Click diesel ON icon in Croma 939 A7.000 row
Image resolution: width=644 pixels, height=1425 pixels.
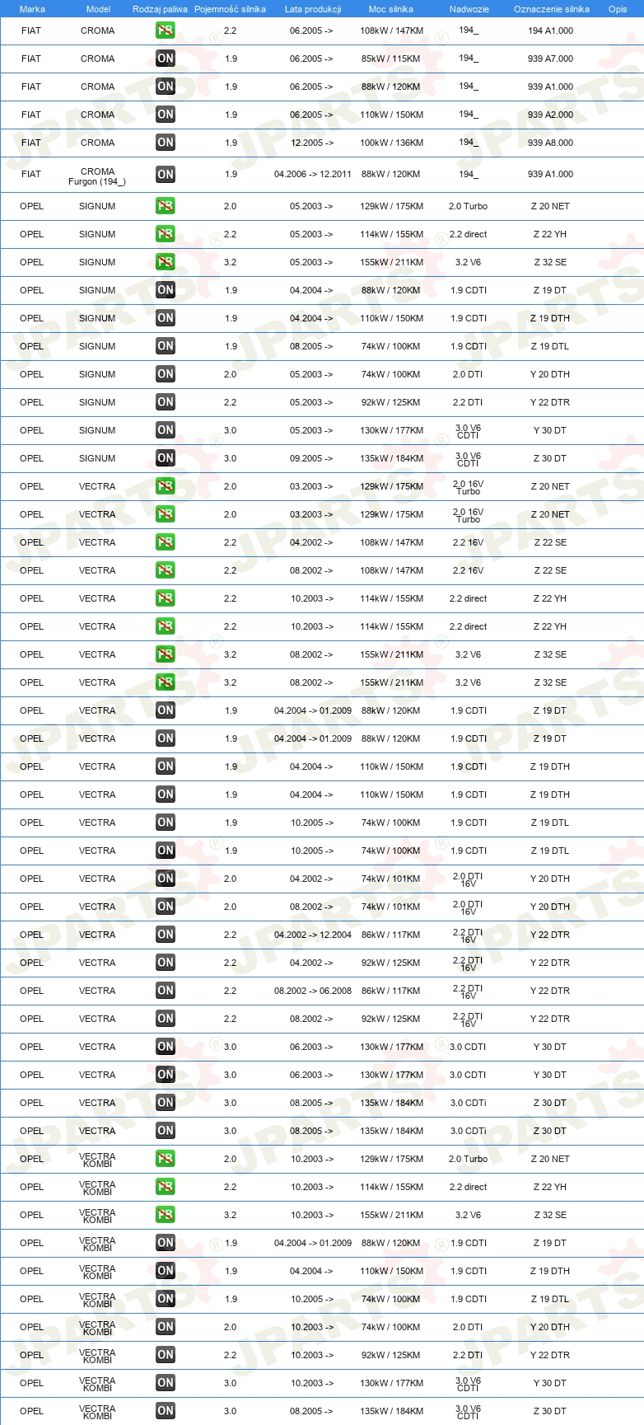tap(166, 59)
